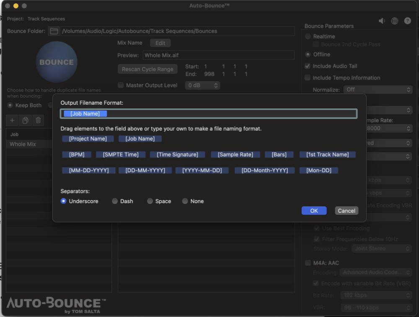Click the [DD-MM-YYYY] date token
Viewport: 419px width, 317px height.
point(145,170)
